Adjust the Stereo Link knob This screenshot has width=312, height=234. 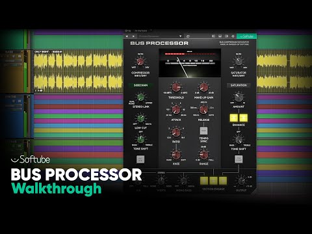click(140, 97)
